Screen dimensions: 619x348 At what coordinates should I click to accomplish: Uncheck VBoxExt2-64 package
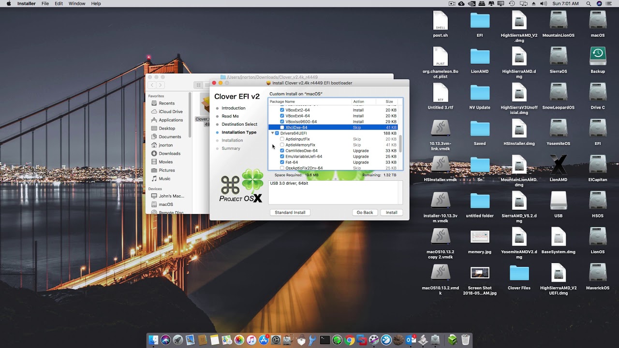click(282, 110)
